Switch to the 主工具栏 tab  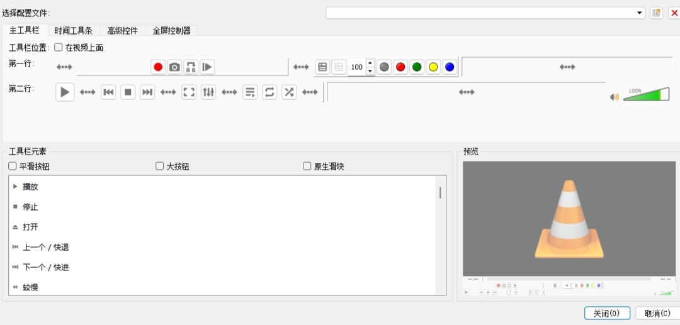(25, 30)
